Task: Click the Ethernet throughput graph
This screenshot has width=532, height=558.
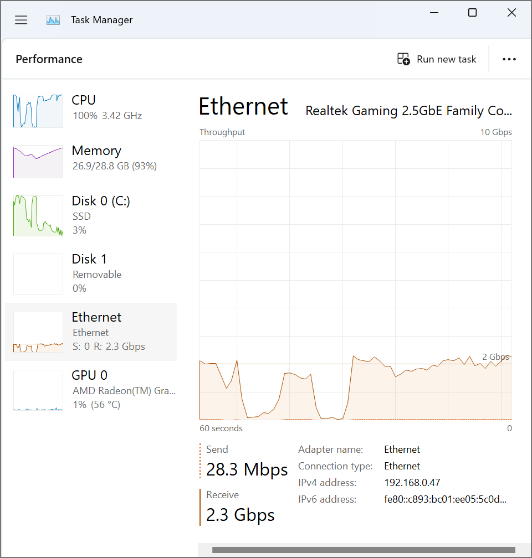Action: [356, 280]
